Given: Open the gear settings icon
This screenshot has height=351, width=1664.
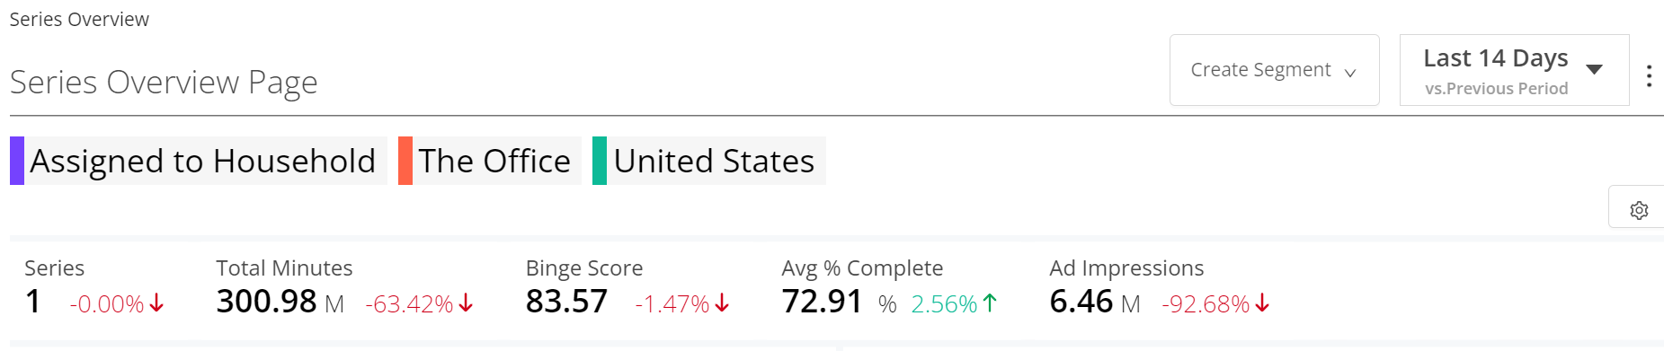Looking at the screenshot, I should tap(1639, 210).
